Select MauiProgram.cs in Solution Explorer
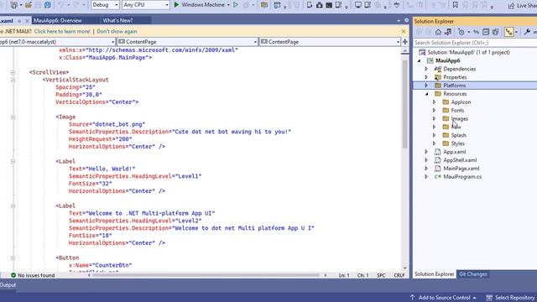The width and height of the screenshot is (537, 302). (x=462, y=177)
